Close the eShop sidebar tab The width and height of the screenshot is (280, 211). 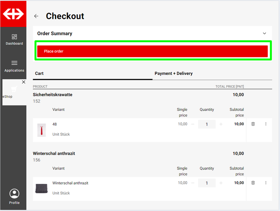pos(24,82)
